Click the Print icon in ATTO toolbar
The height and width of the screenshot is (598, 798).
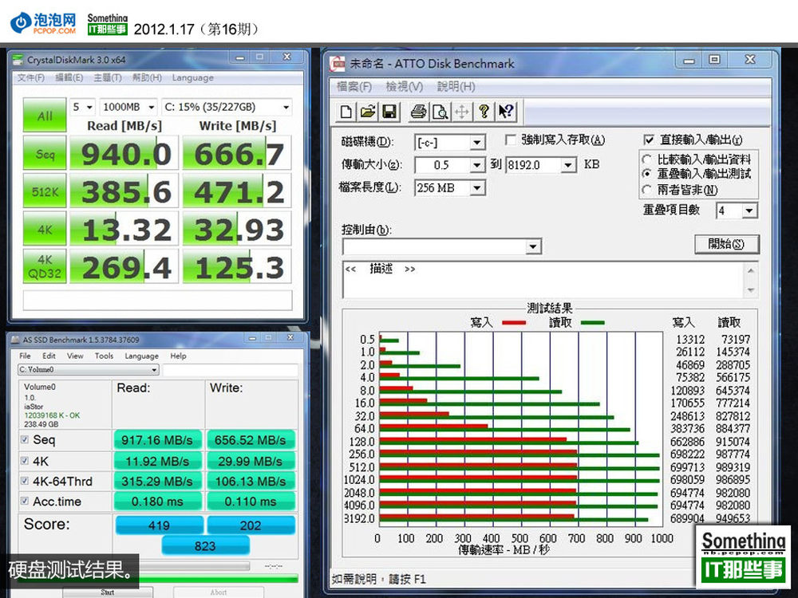tap(418, 112)
